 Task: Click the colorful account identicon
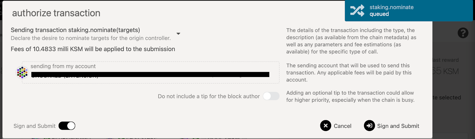(x=22, y=72)
